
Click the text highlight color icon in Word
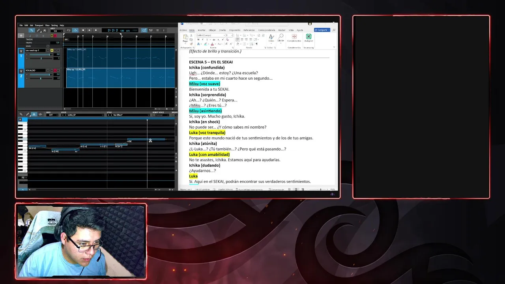pyautogui.click(x=206, y=44)
